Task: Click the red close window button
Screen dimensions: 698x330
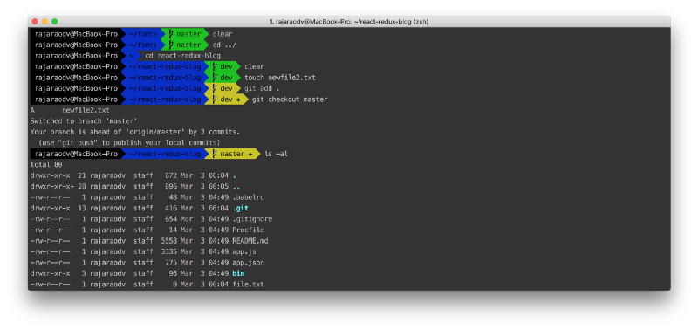Action: [x=35, y=21]
